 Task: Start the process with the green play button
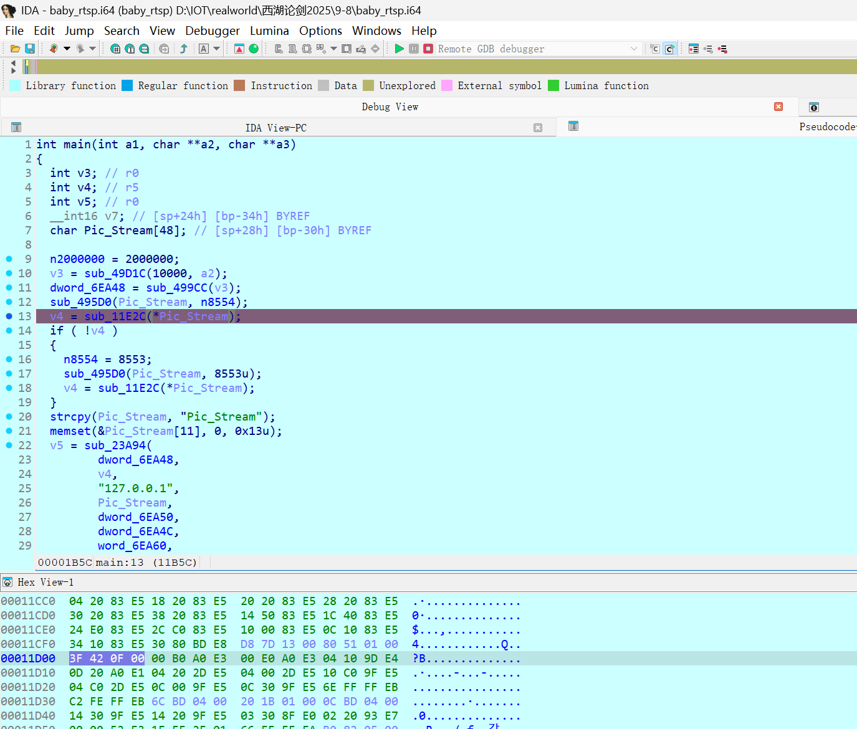pyautogui.click(x=400, y=49)
